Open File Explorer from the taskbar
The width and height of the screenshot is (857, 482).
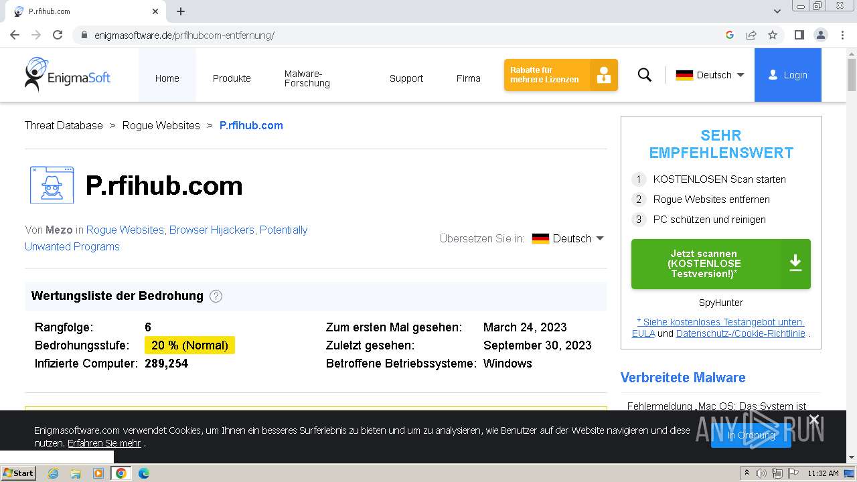(76, 473)
